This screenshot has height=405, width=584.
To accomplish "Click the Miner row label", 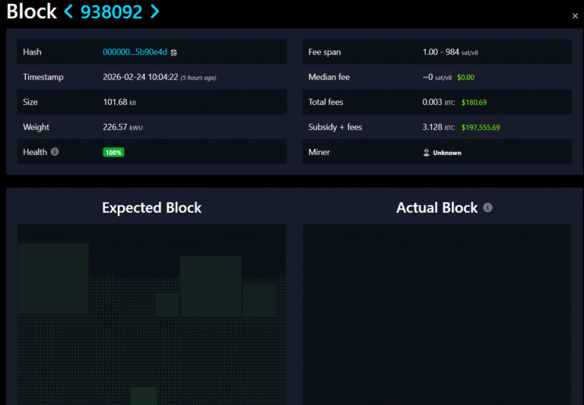I will tap(319, 152).
